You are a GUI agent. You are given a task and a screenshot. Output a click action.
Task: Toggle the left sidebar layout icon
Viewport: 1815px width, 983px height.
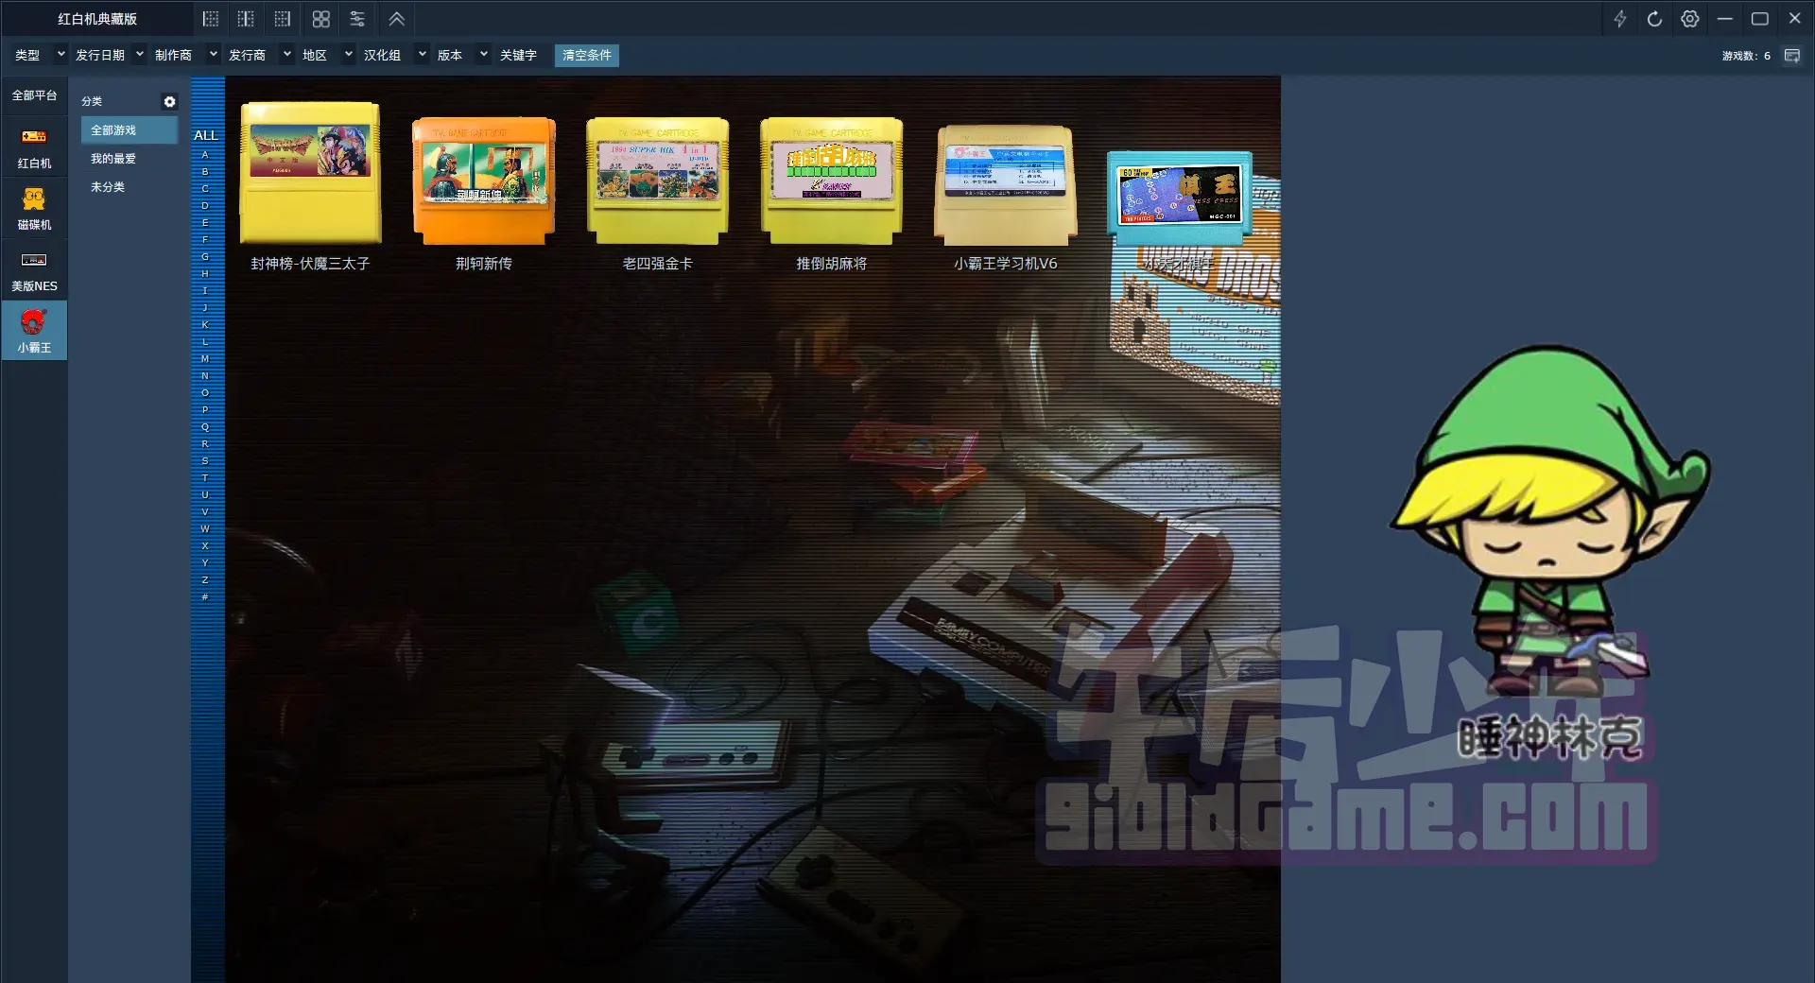pos(211,19)
